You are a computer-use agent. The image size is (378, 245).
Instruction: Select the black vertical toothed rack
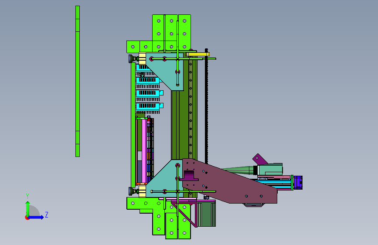tap(206, 106)
